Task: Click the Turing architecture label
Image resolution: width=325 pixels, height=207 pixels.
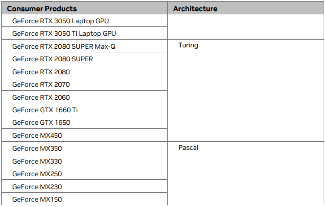Action: click(x=188, y=45)
